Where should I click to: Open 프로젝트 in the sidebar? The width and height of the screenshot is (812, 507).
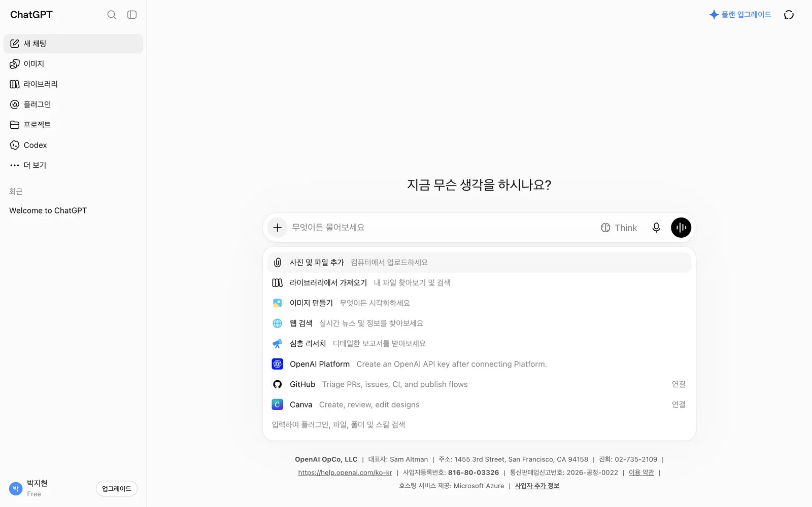click(x=73, y=125)
